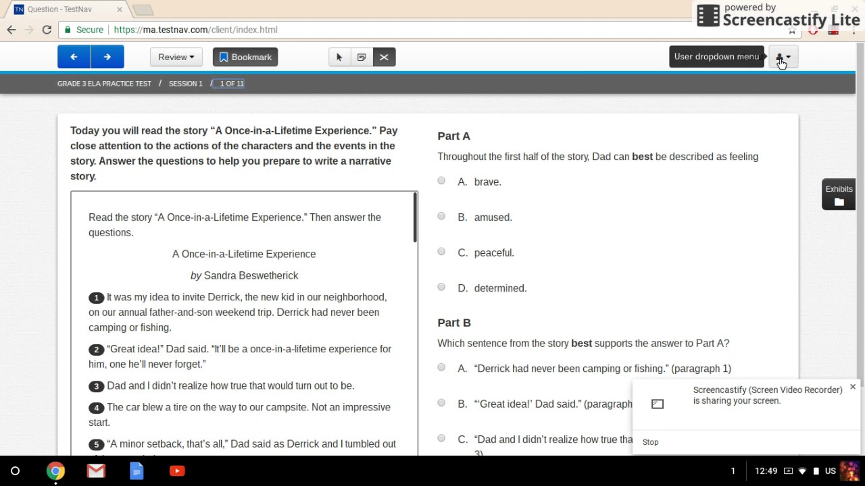Close the Question - TestNav tab
This screenshot has height=486, width=865.
[x=120, y=9]
